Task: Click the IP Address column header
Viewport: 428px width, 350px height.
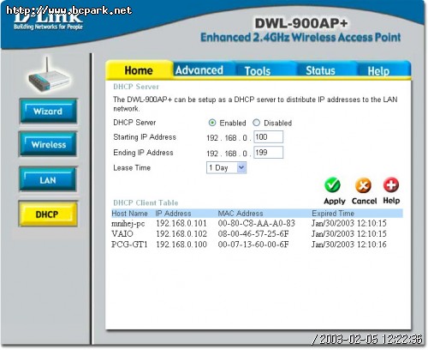Action: 173,214
